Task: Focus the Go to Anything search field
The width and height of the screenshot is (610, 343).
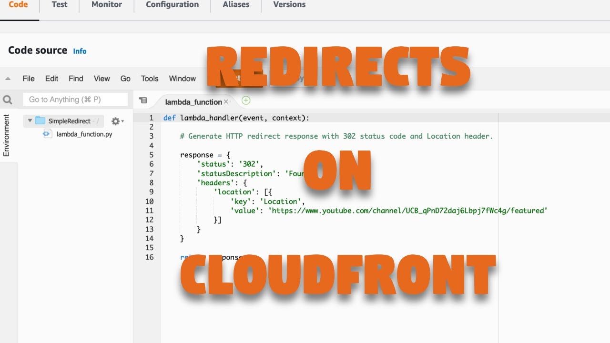Action: (x=75, y=100)
